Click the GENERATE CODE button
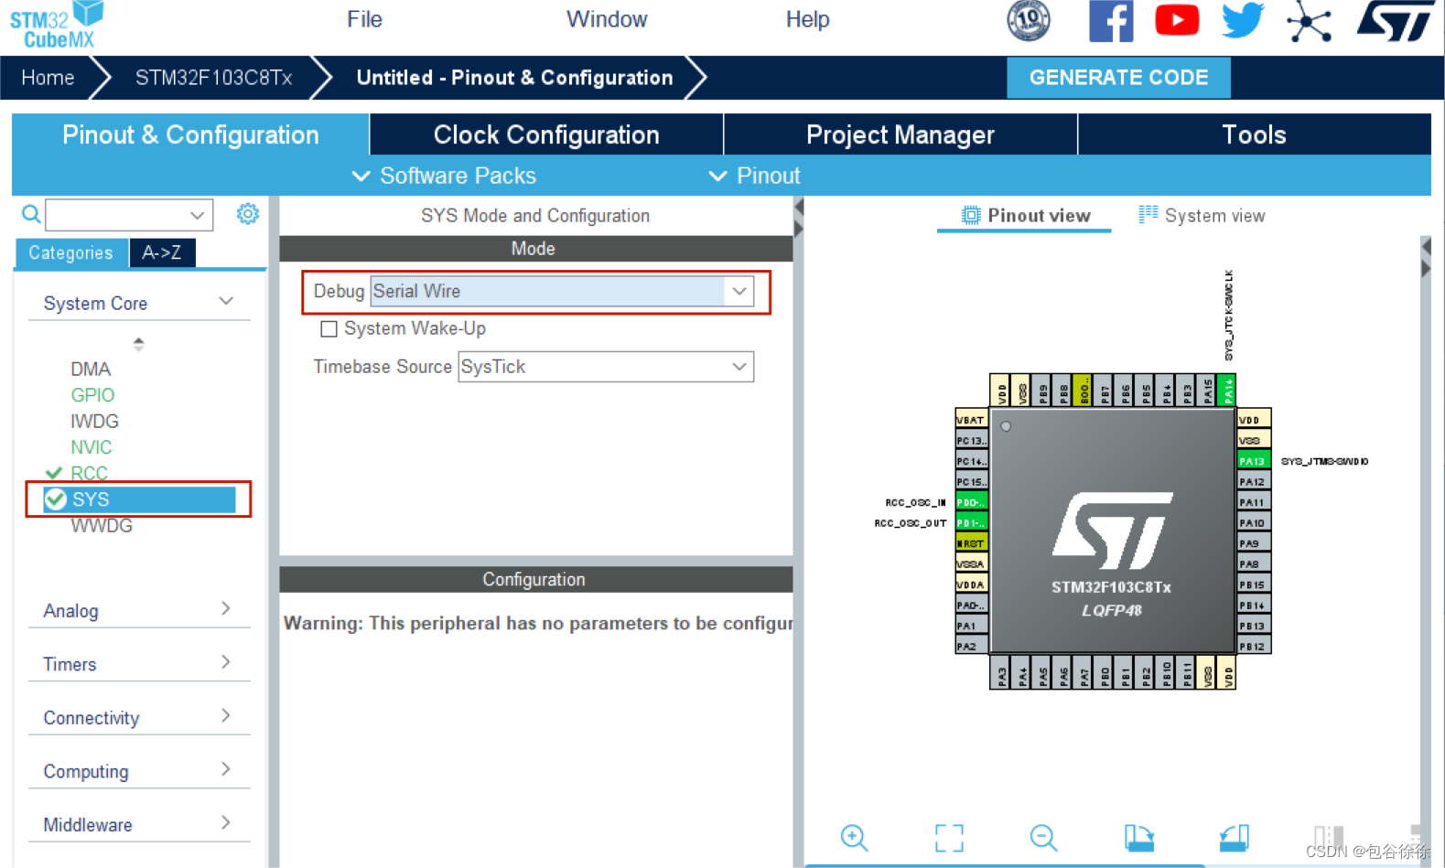Viewport: 1445px width, 868px height. [1118, 78]
